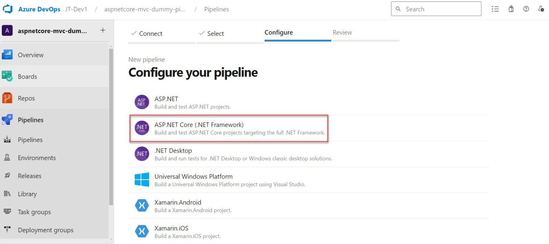The image size is (549, 244).
Task: Switch to the Review tab
Action: click(x=342, y=32)
